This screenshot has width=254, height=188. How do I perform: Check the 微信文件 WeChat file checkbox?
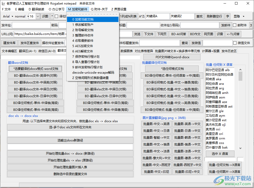[234, 43]
